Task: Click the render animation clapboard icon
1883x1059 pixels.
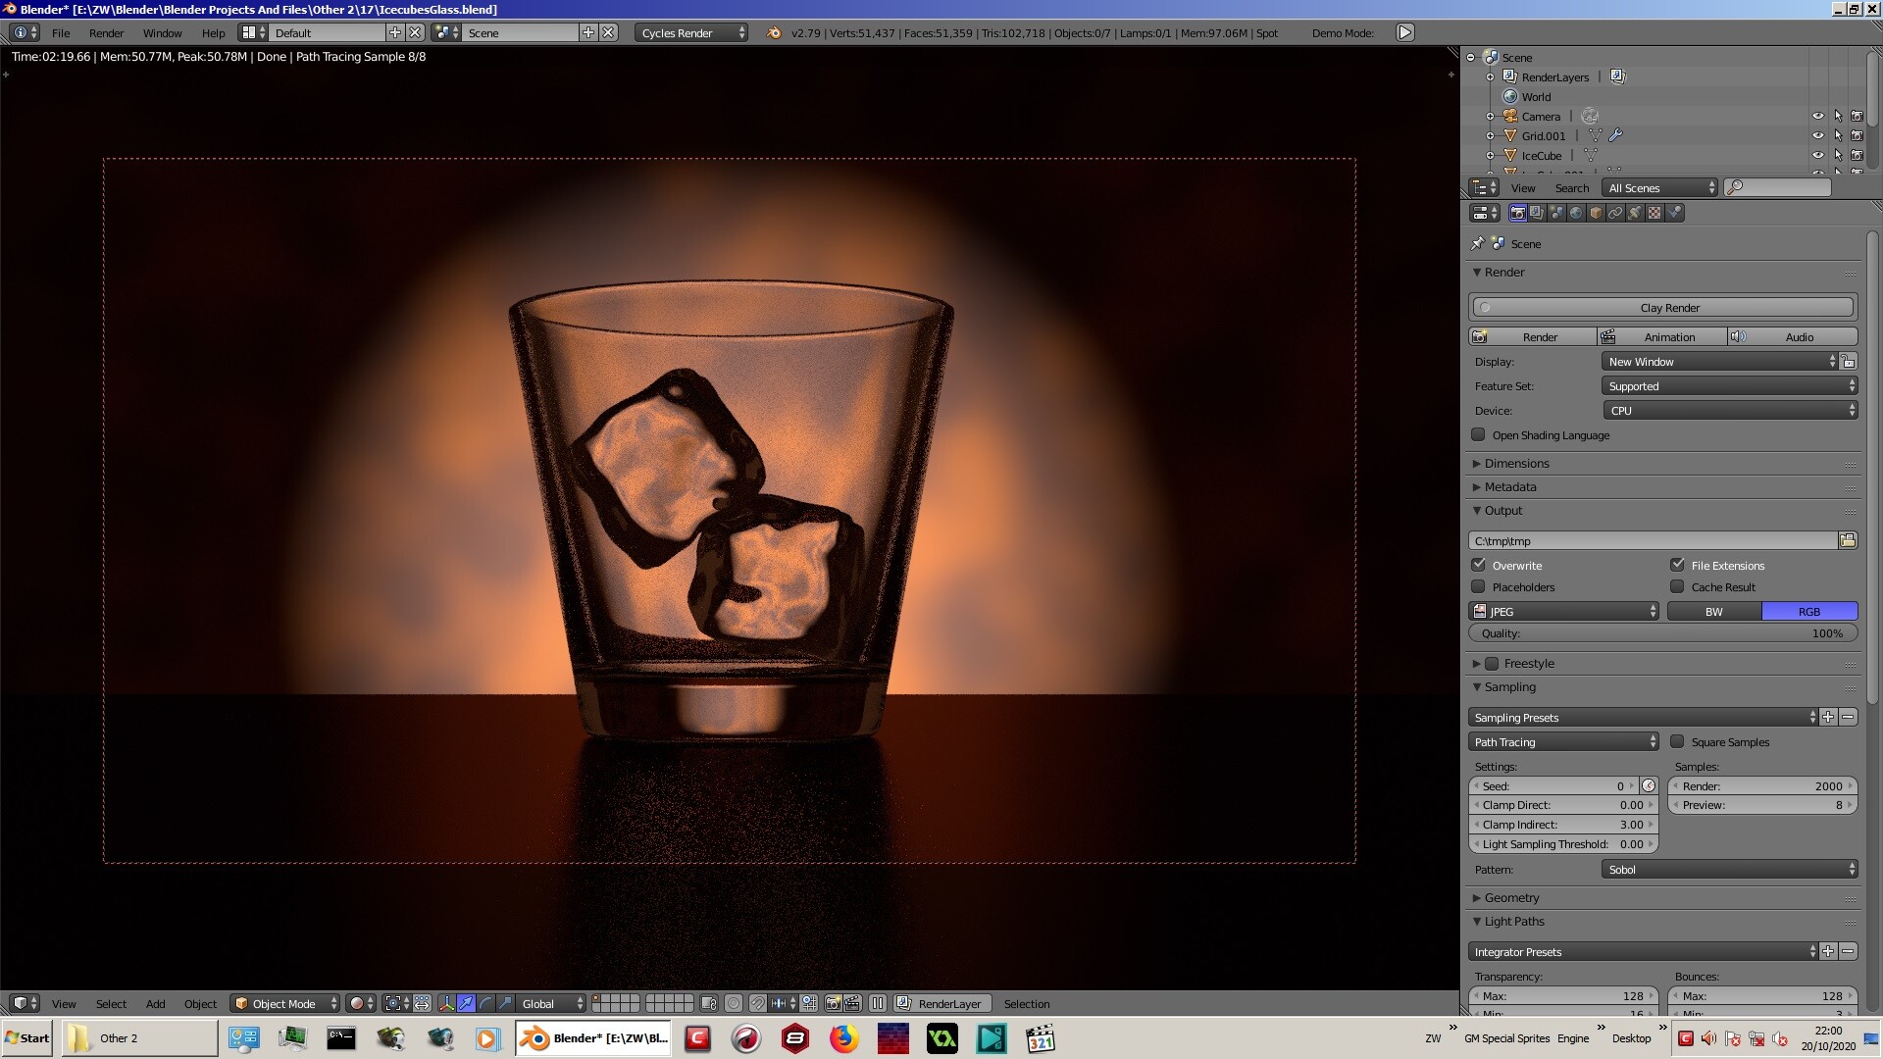Action: 851,1003
